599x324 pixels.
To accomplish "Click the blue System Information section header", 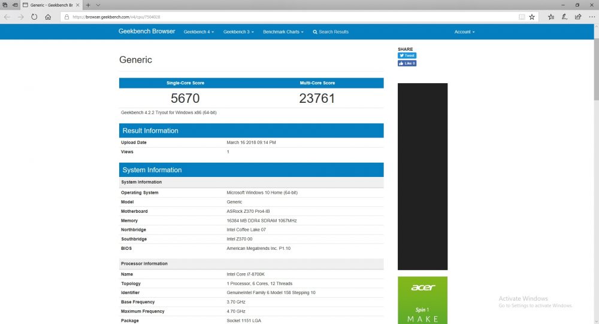I will tap(252, 170).
